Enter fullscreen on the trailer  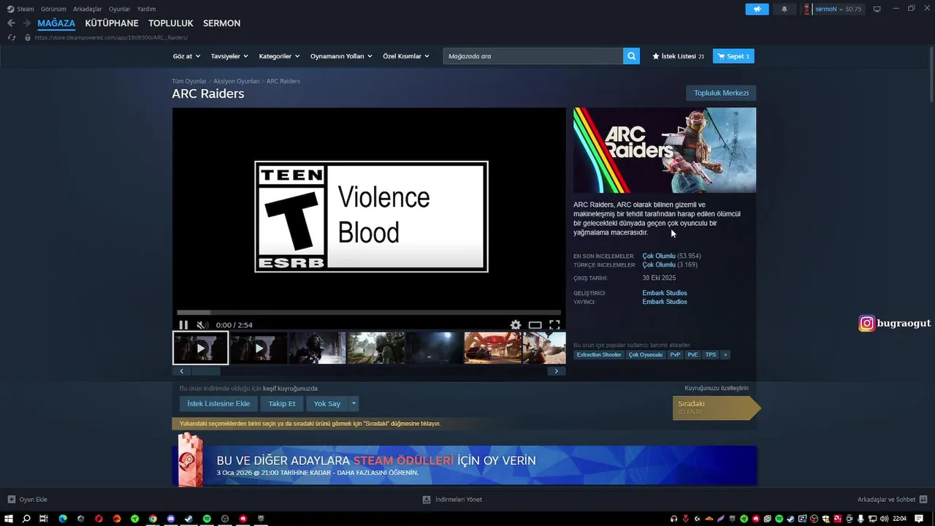(554, 325)
